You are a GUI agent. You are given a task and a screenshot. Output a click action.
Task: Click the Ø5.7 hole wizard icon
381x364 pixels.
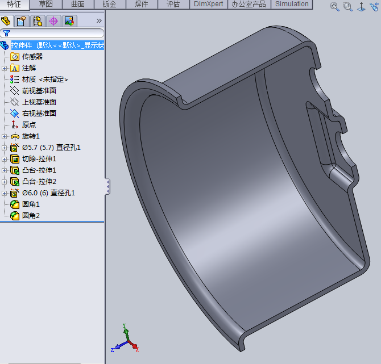coord(15,148)
